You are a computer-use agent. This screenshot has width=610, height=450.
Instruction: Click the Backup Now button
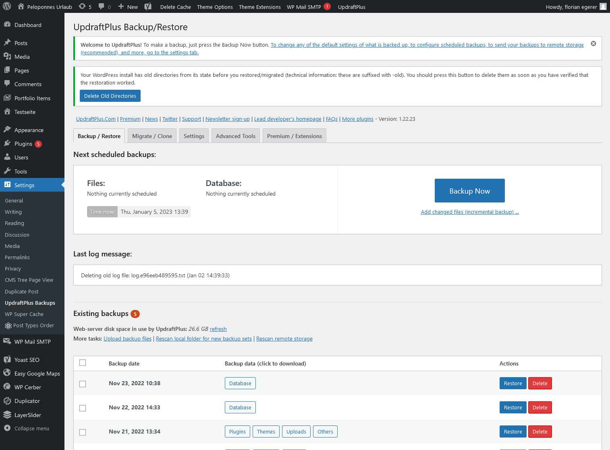(470, 191)
